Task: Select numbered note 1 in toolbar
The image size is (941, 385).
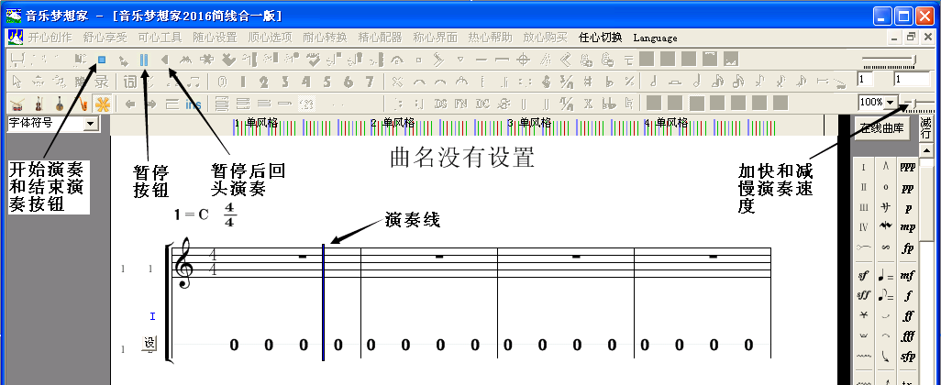Action: [243, 81]
